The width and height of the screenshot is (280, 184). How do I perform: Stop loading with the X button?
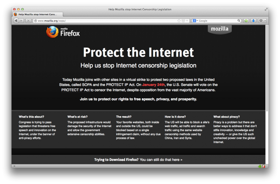28,21
